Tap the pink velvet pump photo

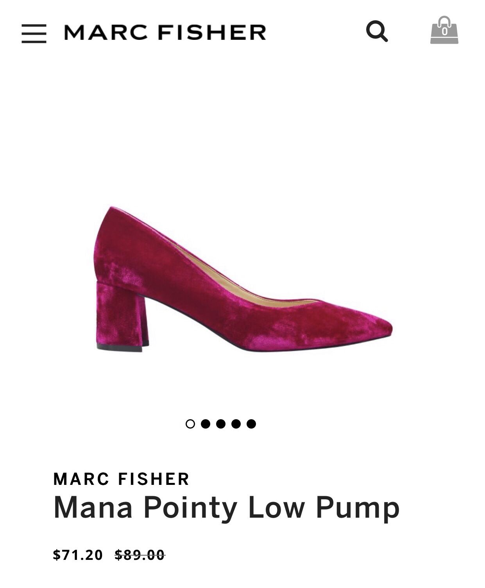[242, 279]
